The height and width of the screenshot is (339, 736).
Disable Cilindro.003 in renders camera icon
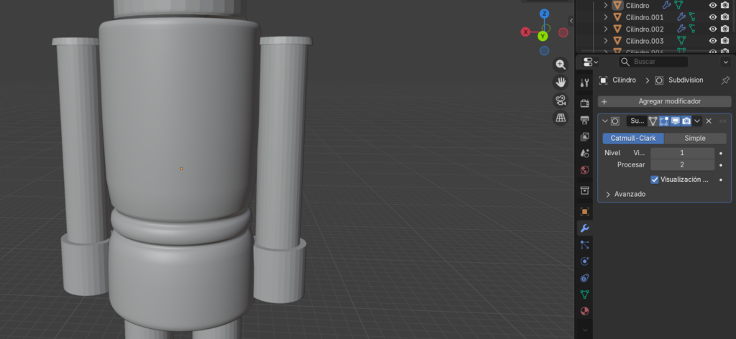point(724,41)
